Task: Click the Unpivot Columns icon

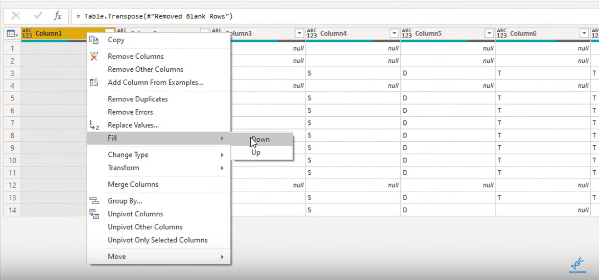Action: point(94,214)
